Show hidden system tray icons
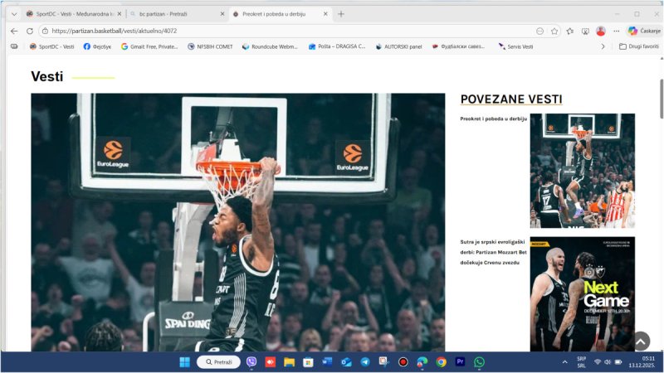Image resolution: width=664 pixels, height=373 pixels. [x=565, y=362]
